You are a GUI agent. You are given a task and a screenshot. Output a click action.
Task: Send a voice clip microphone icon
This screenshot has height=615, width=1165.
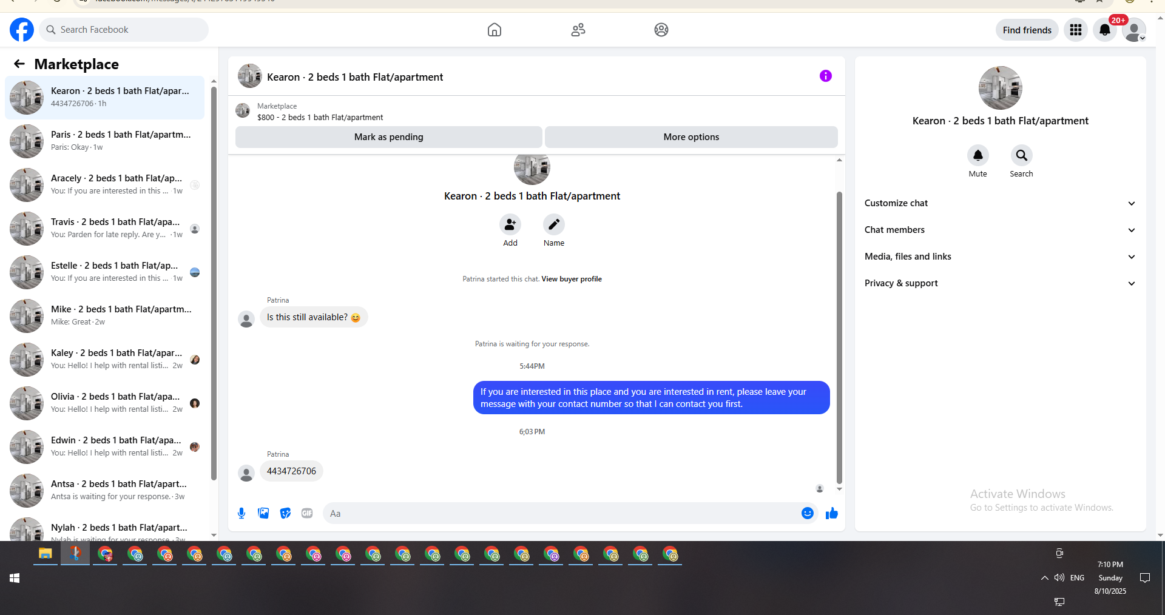[241, 513]
